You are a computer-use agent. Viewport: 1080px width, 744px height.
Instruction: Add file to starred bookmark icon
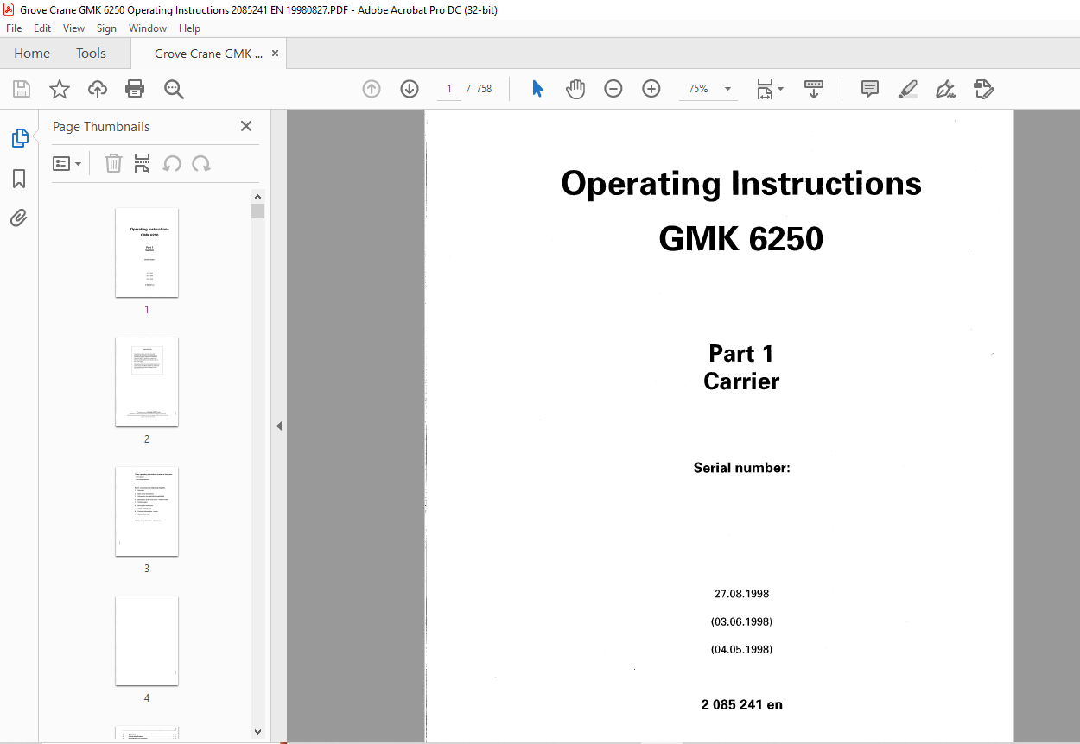point(59,89)
